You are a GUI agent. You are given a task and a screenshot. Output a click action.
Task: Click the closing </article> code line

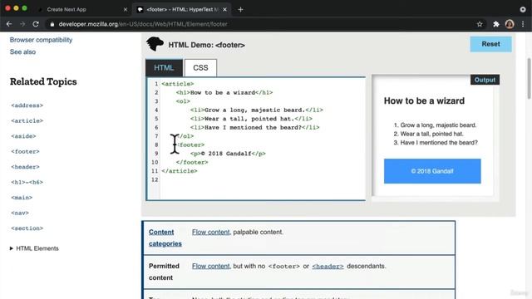[180, 171]
